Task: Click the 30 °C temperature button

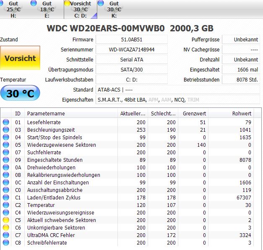Action: (20, 93)
